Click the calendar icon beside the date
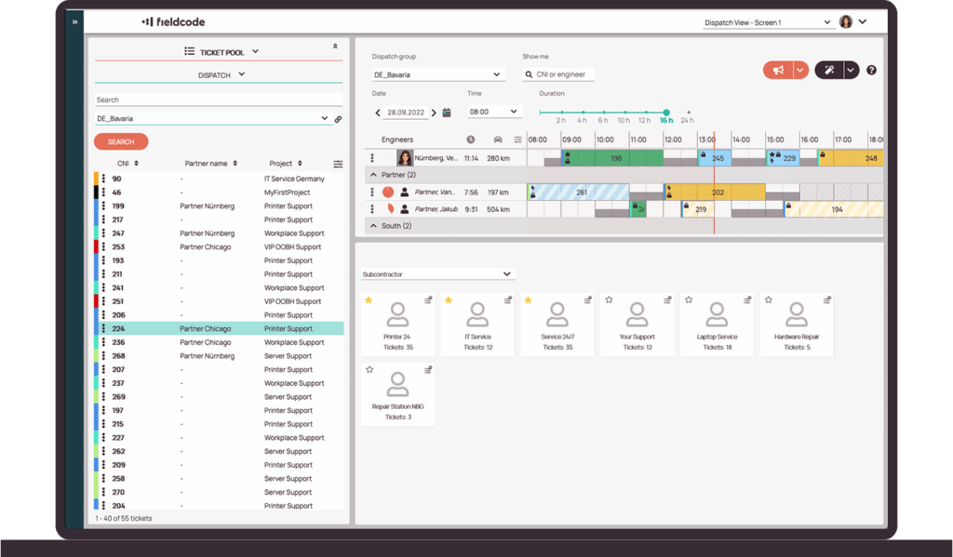This screenshot has height=557, width=953. (x=447, y=113)
